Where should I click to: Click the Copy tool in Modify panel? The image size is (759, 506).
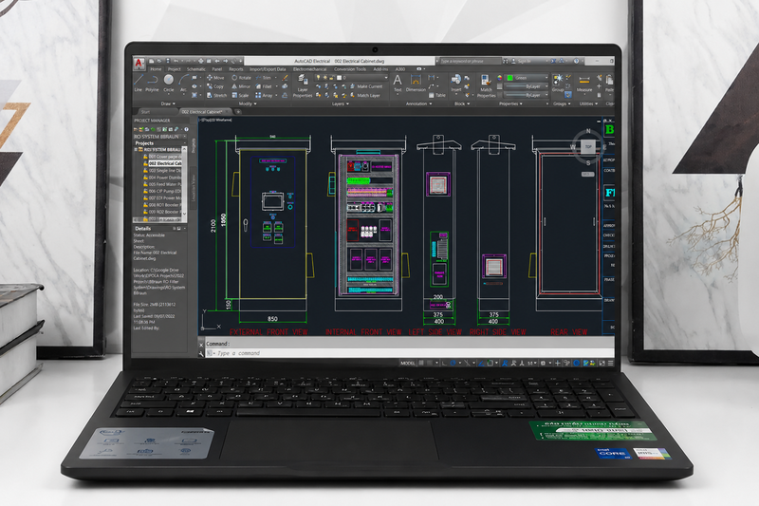(215, 86)
